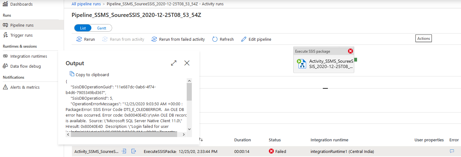Click the Edit pipeline pencil icon
The height and width of the screenshot is (157, 461).
[x=244, y=39]
